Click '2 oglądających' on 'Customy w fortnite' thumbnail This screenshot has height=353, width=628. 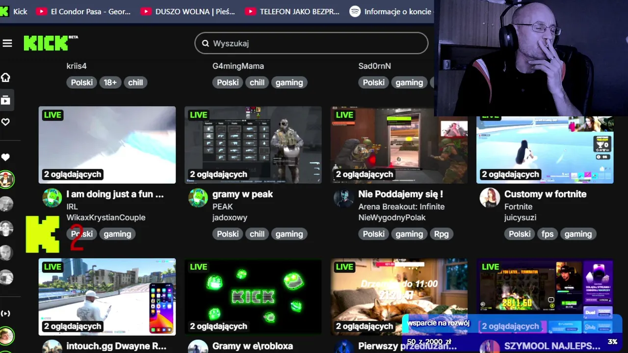510,174
